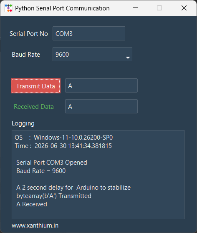Click the Logging heading

[x=23, y=123]
